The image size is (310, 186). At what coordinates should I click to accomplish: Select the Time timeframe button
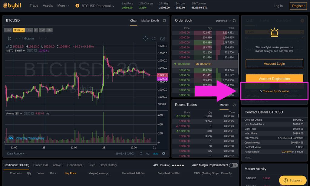click(8, 30)
